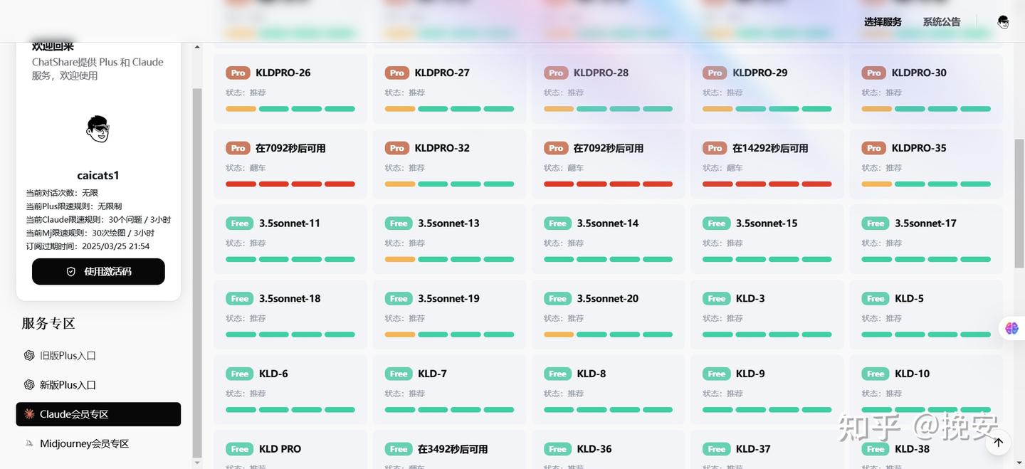
Task: Click the orange status segment under 3.5sonnet-13
Action: tap(399, 259)
